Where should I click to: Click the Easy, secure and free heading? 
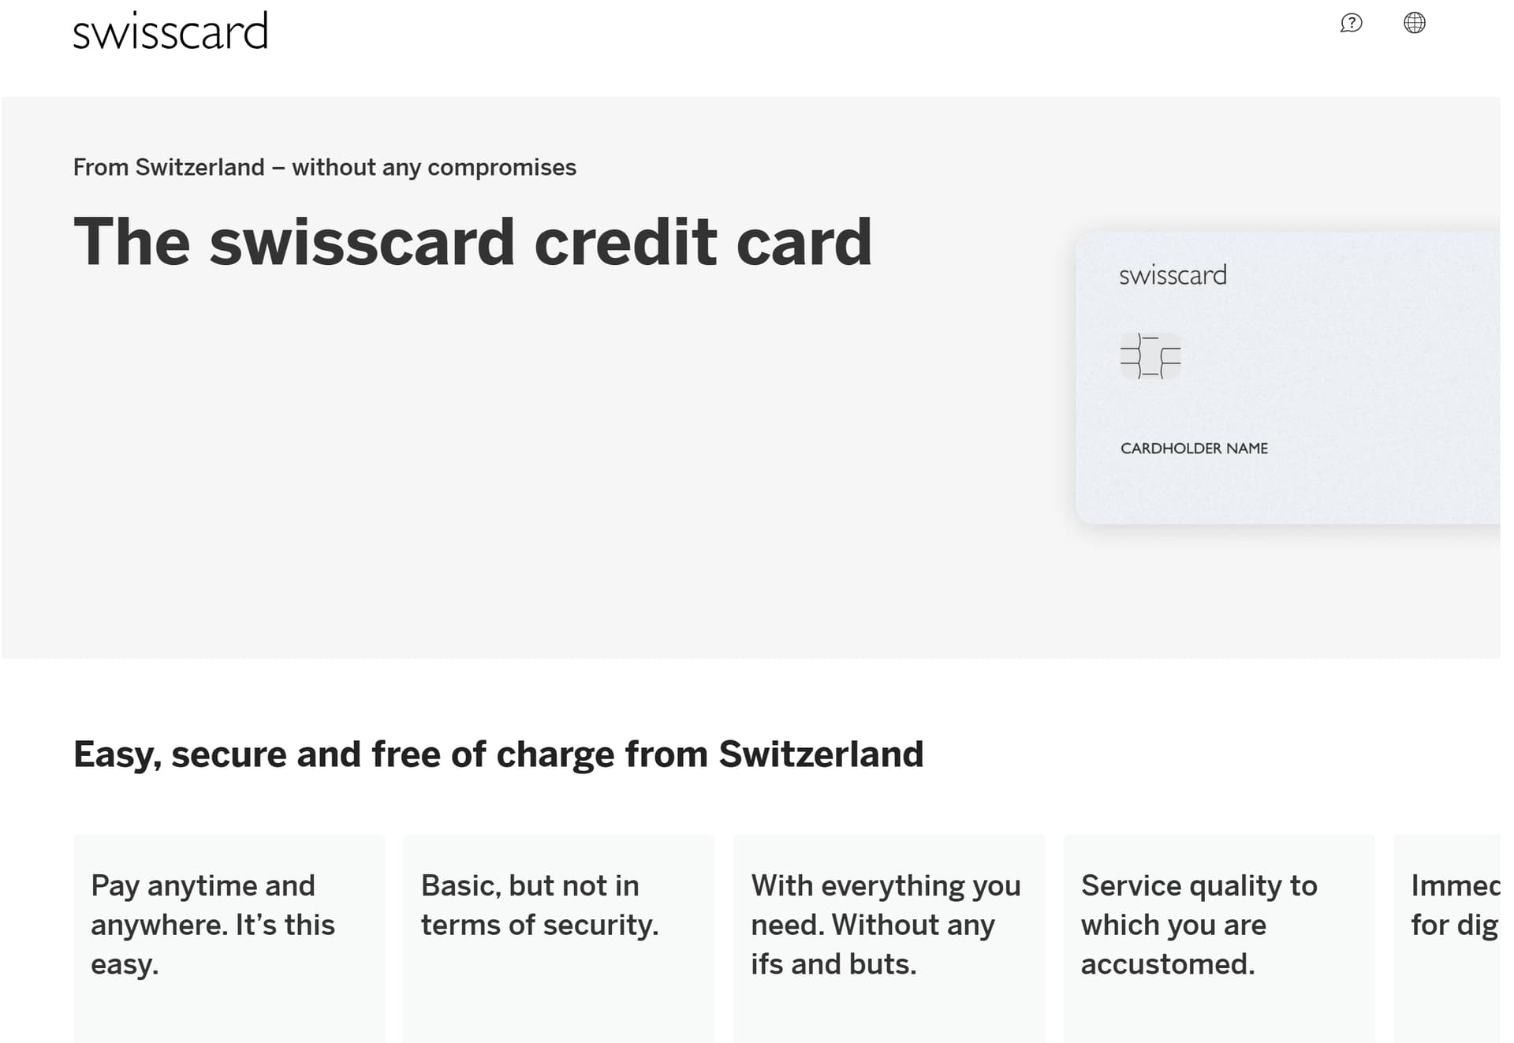[x=498, y=754]
